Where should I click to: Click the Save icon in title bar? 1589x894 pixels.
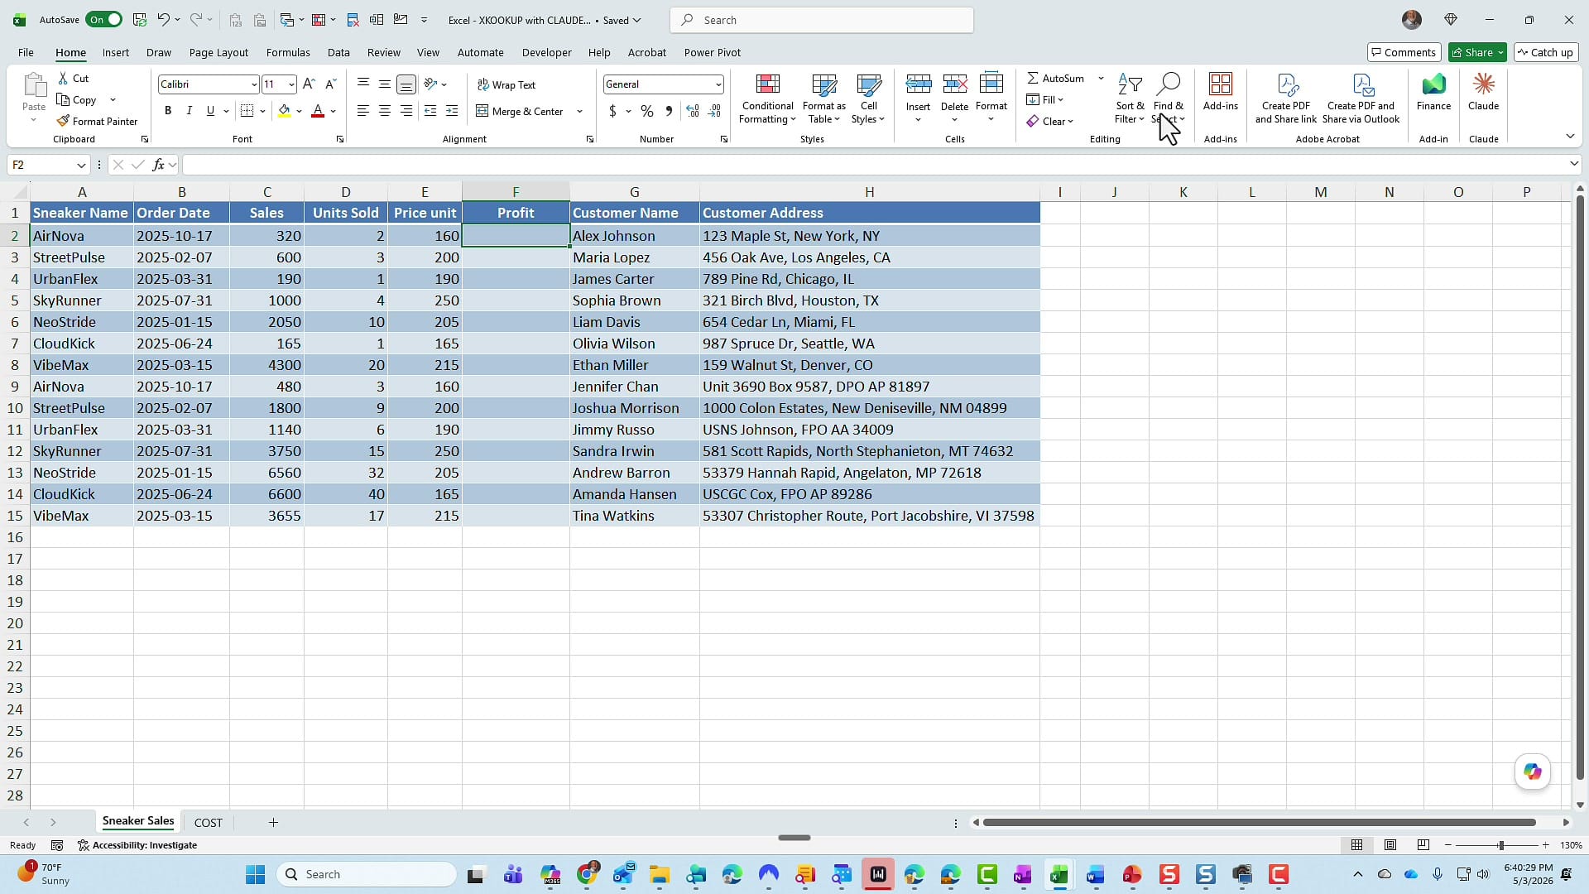[x=140, y=19]
